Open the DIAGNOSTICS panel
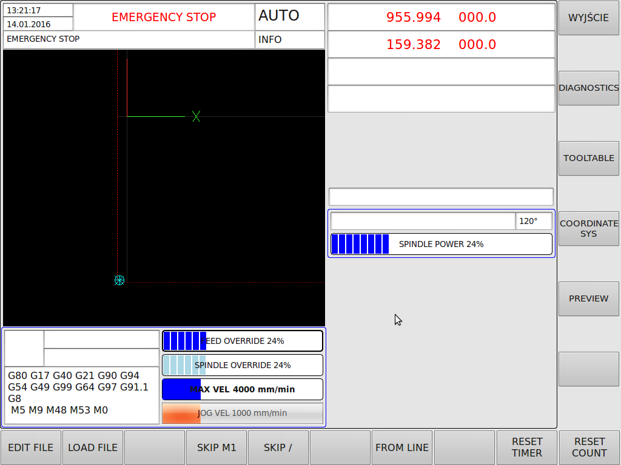This screenshot has width=621, height=465. click(x=588, y=88)
